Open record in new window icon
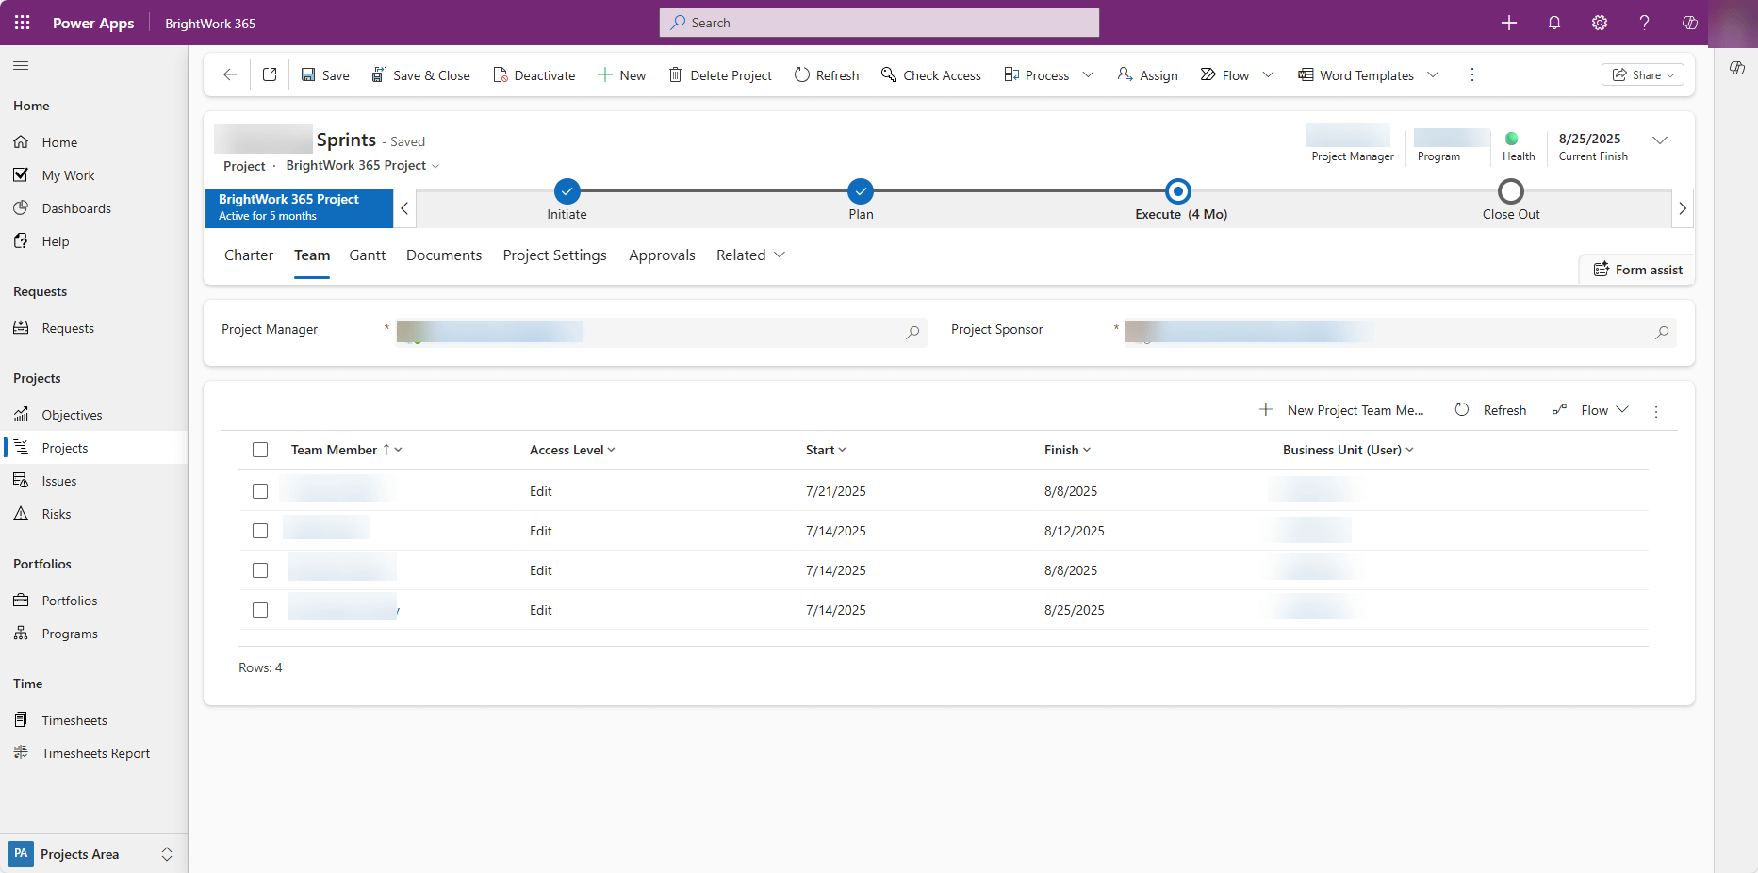This screenshot has height=873, width=1758. (x=270, y=74)
